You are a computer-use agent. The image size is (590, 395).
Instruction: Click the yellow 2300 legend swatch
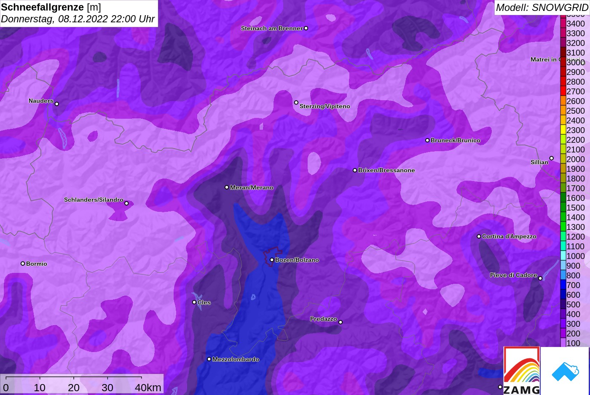click(563, 130)
